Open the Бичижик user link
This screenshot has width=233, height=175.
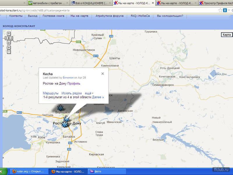(68, 78)
